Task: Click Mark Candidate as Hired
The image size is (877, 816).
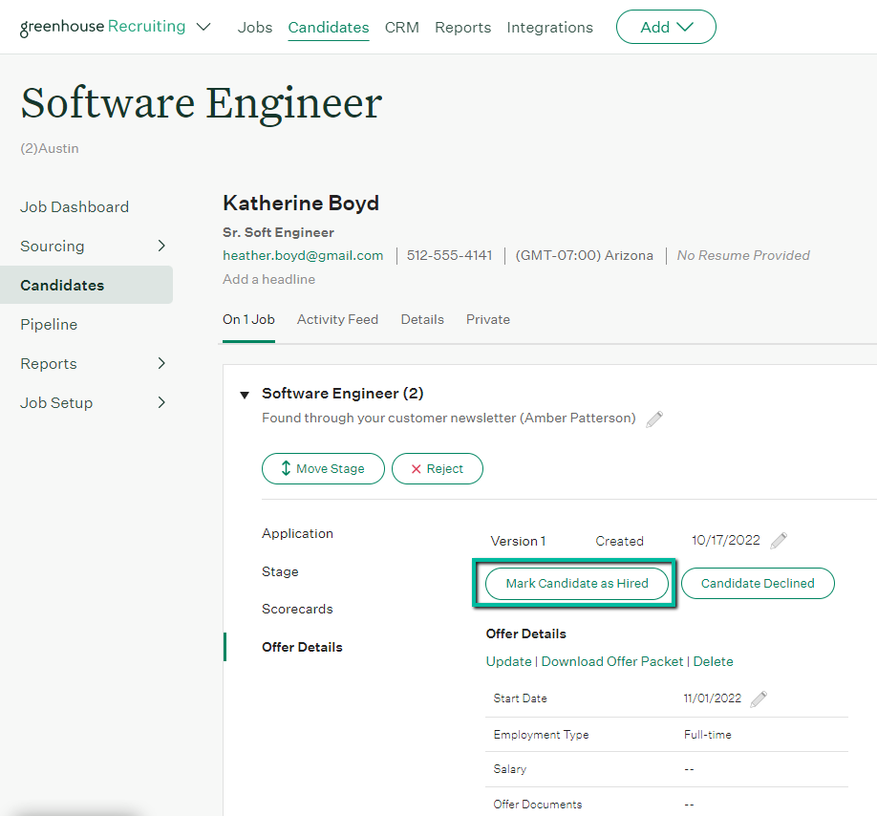Action: pyautogui.click(x=576, y=583)
